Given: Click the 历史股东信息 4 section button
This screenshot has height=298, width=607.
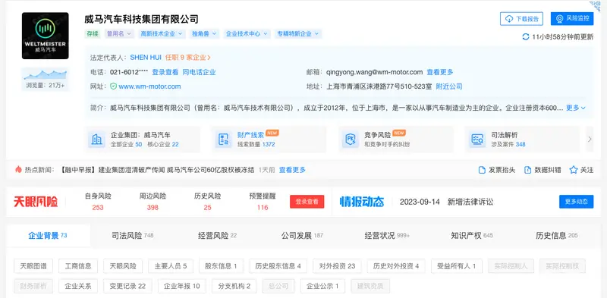Looking at the screenshot, I should (x=278, y=266).
